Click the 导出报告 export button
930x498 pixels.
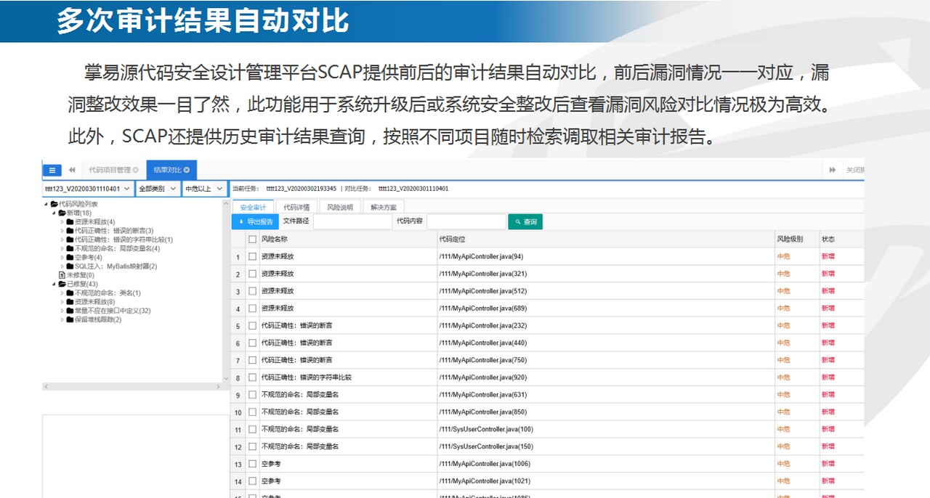(x=255, y=221)
